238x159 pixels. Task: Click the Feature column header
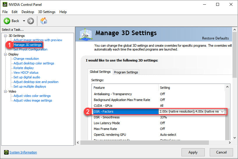[125, 88]
